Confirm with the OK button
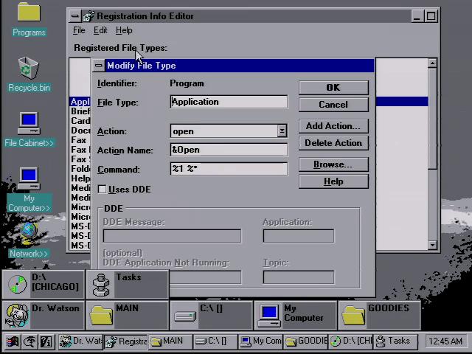Image resolution: width=472 pixels, height=354 pixels. tap(333, 87)
